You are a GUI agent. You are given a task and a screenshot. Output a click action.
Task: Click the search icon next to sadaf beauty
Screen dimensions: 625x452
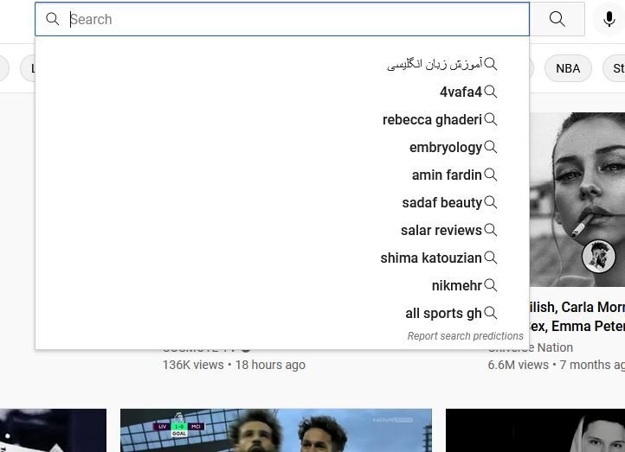click(491, 202)
